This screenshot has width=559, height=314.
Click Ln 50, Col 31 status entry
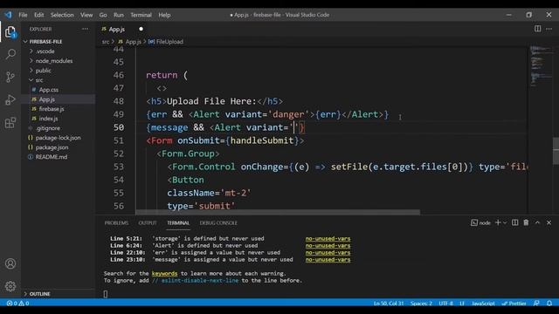pos(388,304)
